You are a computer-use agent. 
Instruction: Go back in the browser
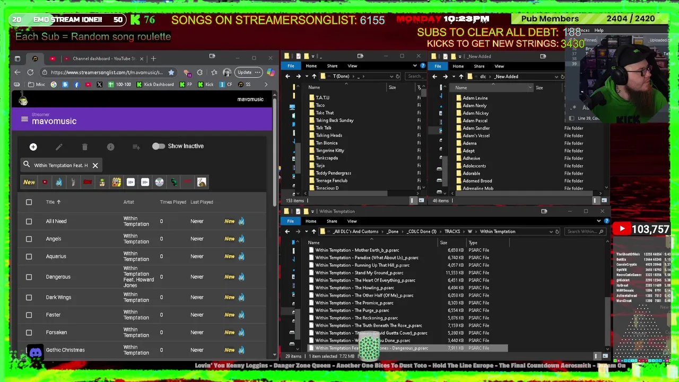coord(17,72)
